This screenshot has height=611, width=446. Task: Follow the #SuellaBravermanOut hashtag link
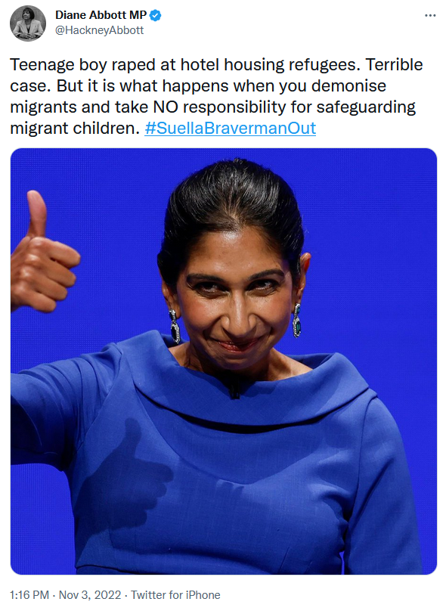[x=231, y=129]
